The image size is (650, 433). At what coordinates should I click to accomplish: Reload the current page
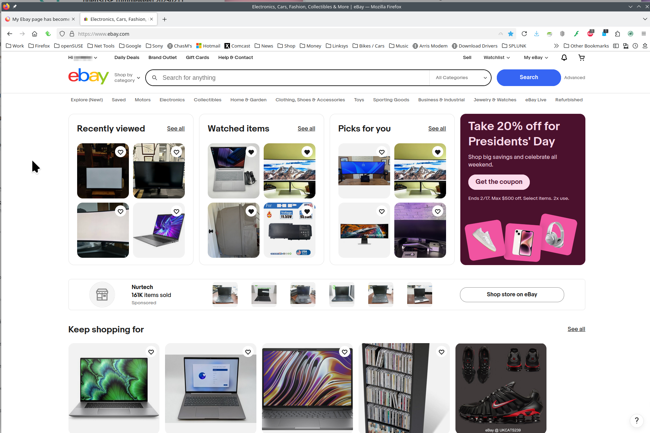[x=524, y=34]
